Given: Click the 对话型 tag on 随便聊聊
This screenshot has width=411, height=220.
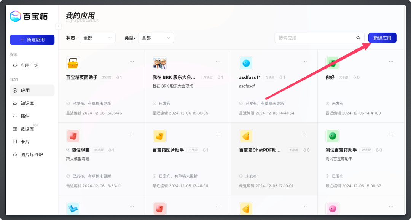Looking at the screenshot, I should click(99, 150).
